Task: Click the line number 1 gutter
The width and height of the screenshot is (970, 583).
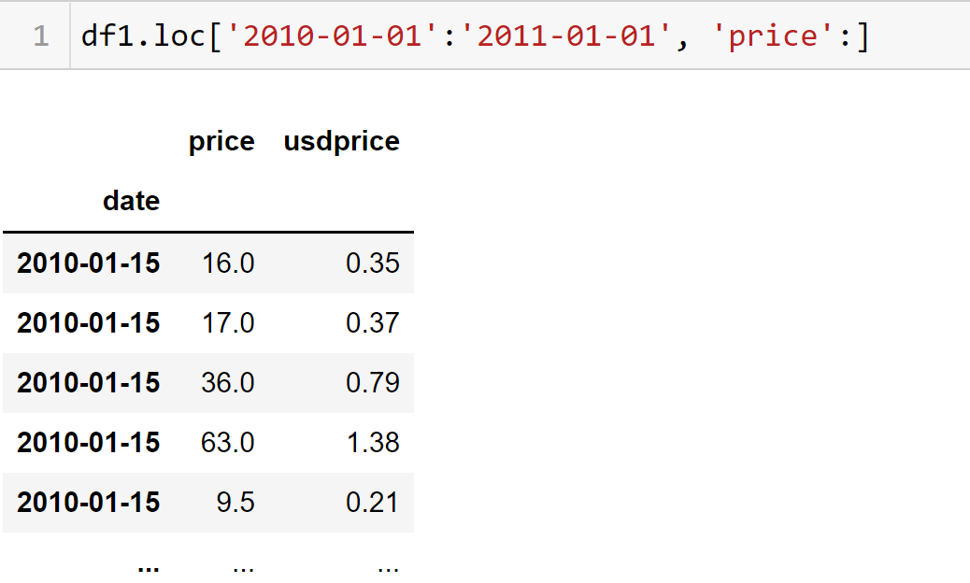Action: coord(40,36)
